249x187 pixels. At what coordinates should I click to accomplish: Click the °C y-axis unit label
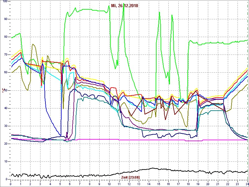tap(3, 90)
